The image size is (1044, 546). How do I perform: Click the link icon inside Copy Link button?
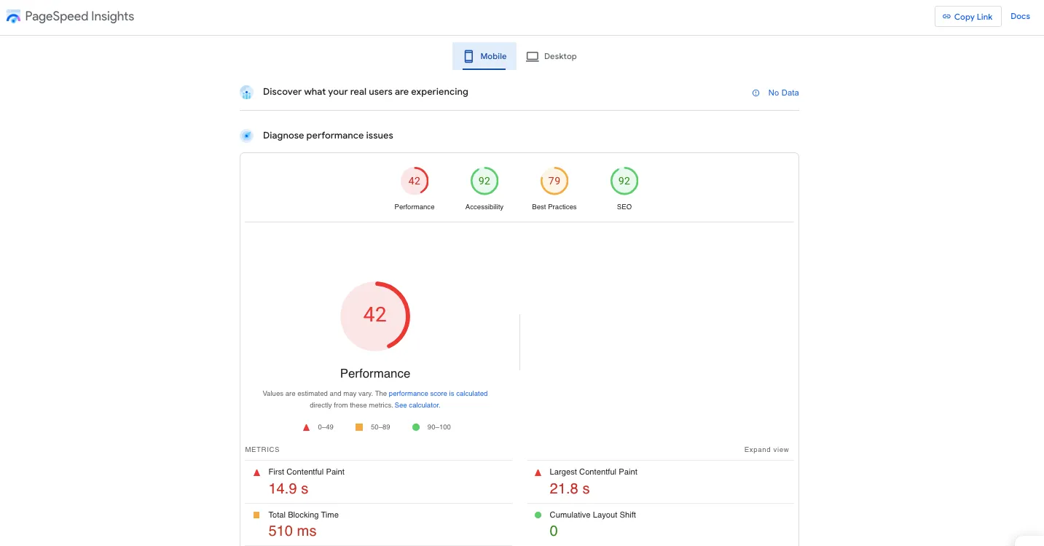click(946, 16)
